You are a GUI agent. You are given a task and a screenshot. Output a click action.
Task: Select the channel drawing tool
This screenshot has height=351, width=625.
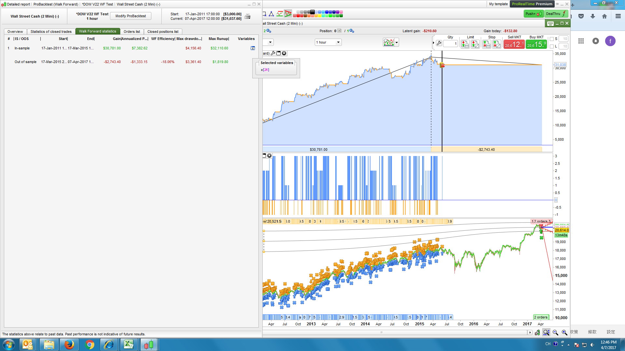pos(279,14)
